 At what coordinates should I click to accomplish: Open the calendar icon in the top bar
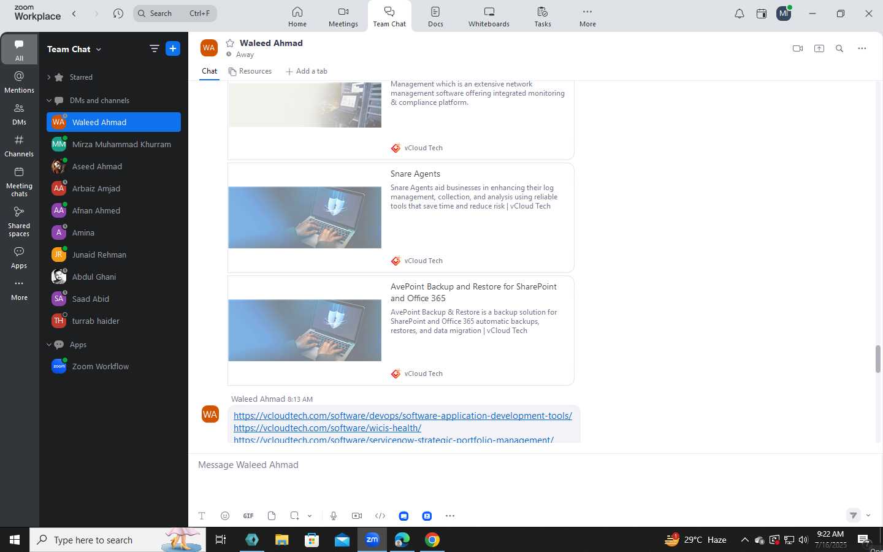762,13
